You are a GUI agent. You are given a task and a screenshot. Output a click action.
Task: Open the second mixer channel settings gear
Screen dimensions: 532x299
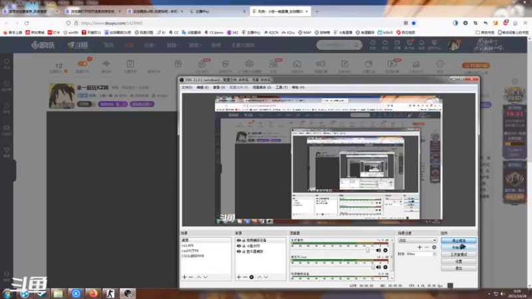(386, 267)
